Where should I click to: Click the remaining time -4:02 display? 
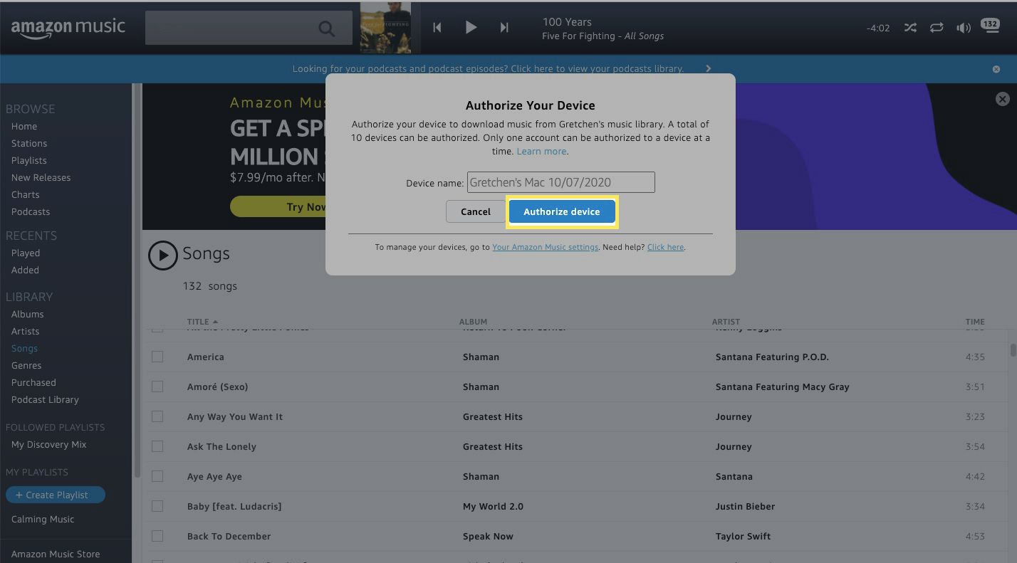[878, 28]
